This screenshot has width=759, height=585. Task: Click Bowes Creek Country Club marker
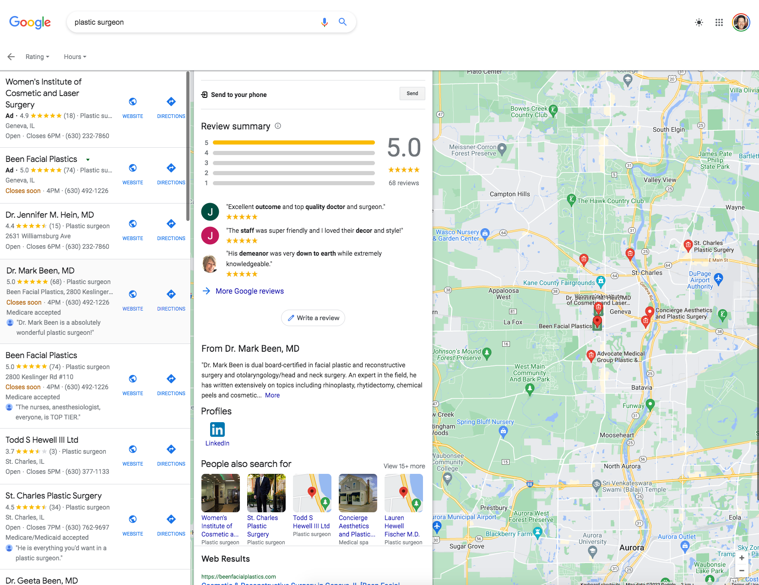553,110
